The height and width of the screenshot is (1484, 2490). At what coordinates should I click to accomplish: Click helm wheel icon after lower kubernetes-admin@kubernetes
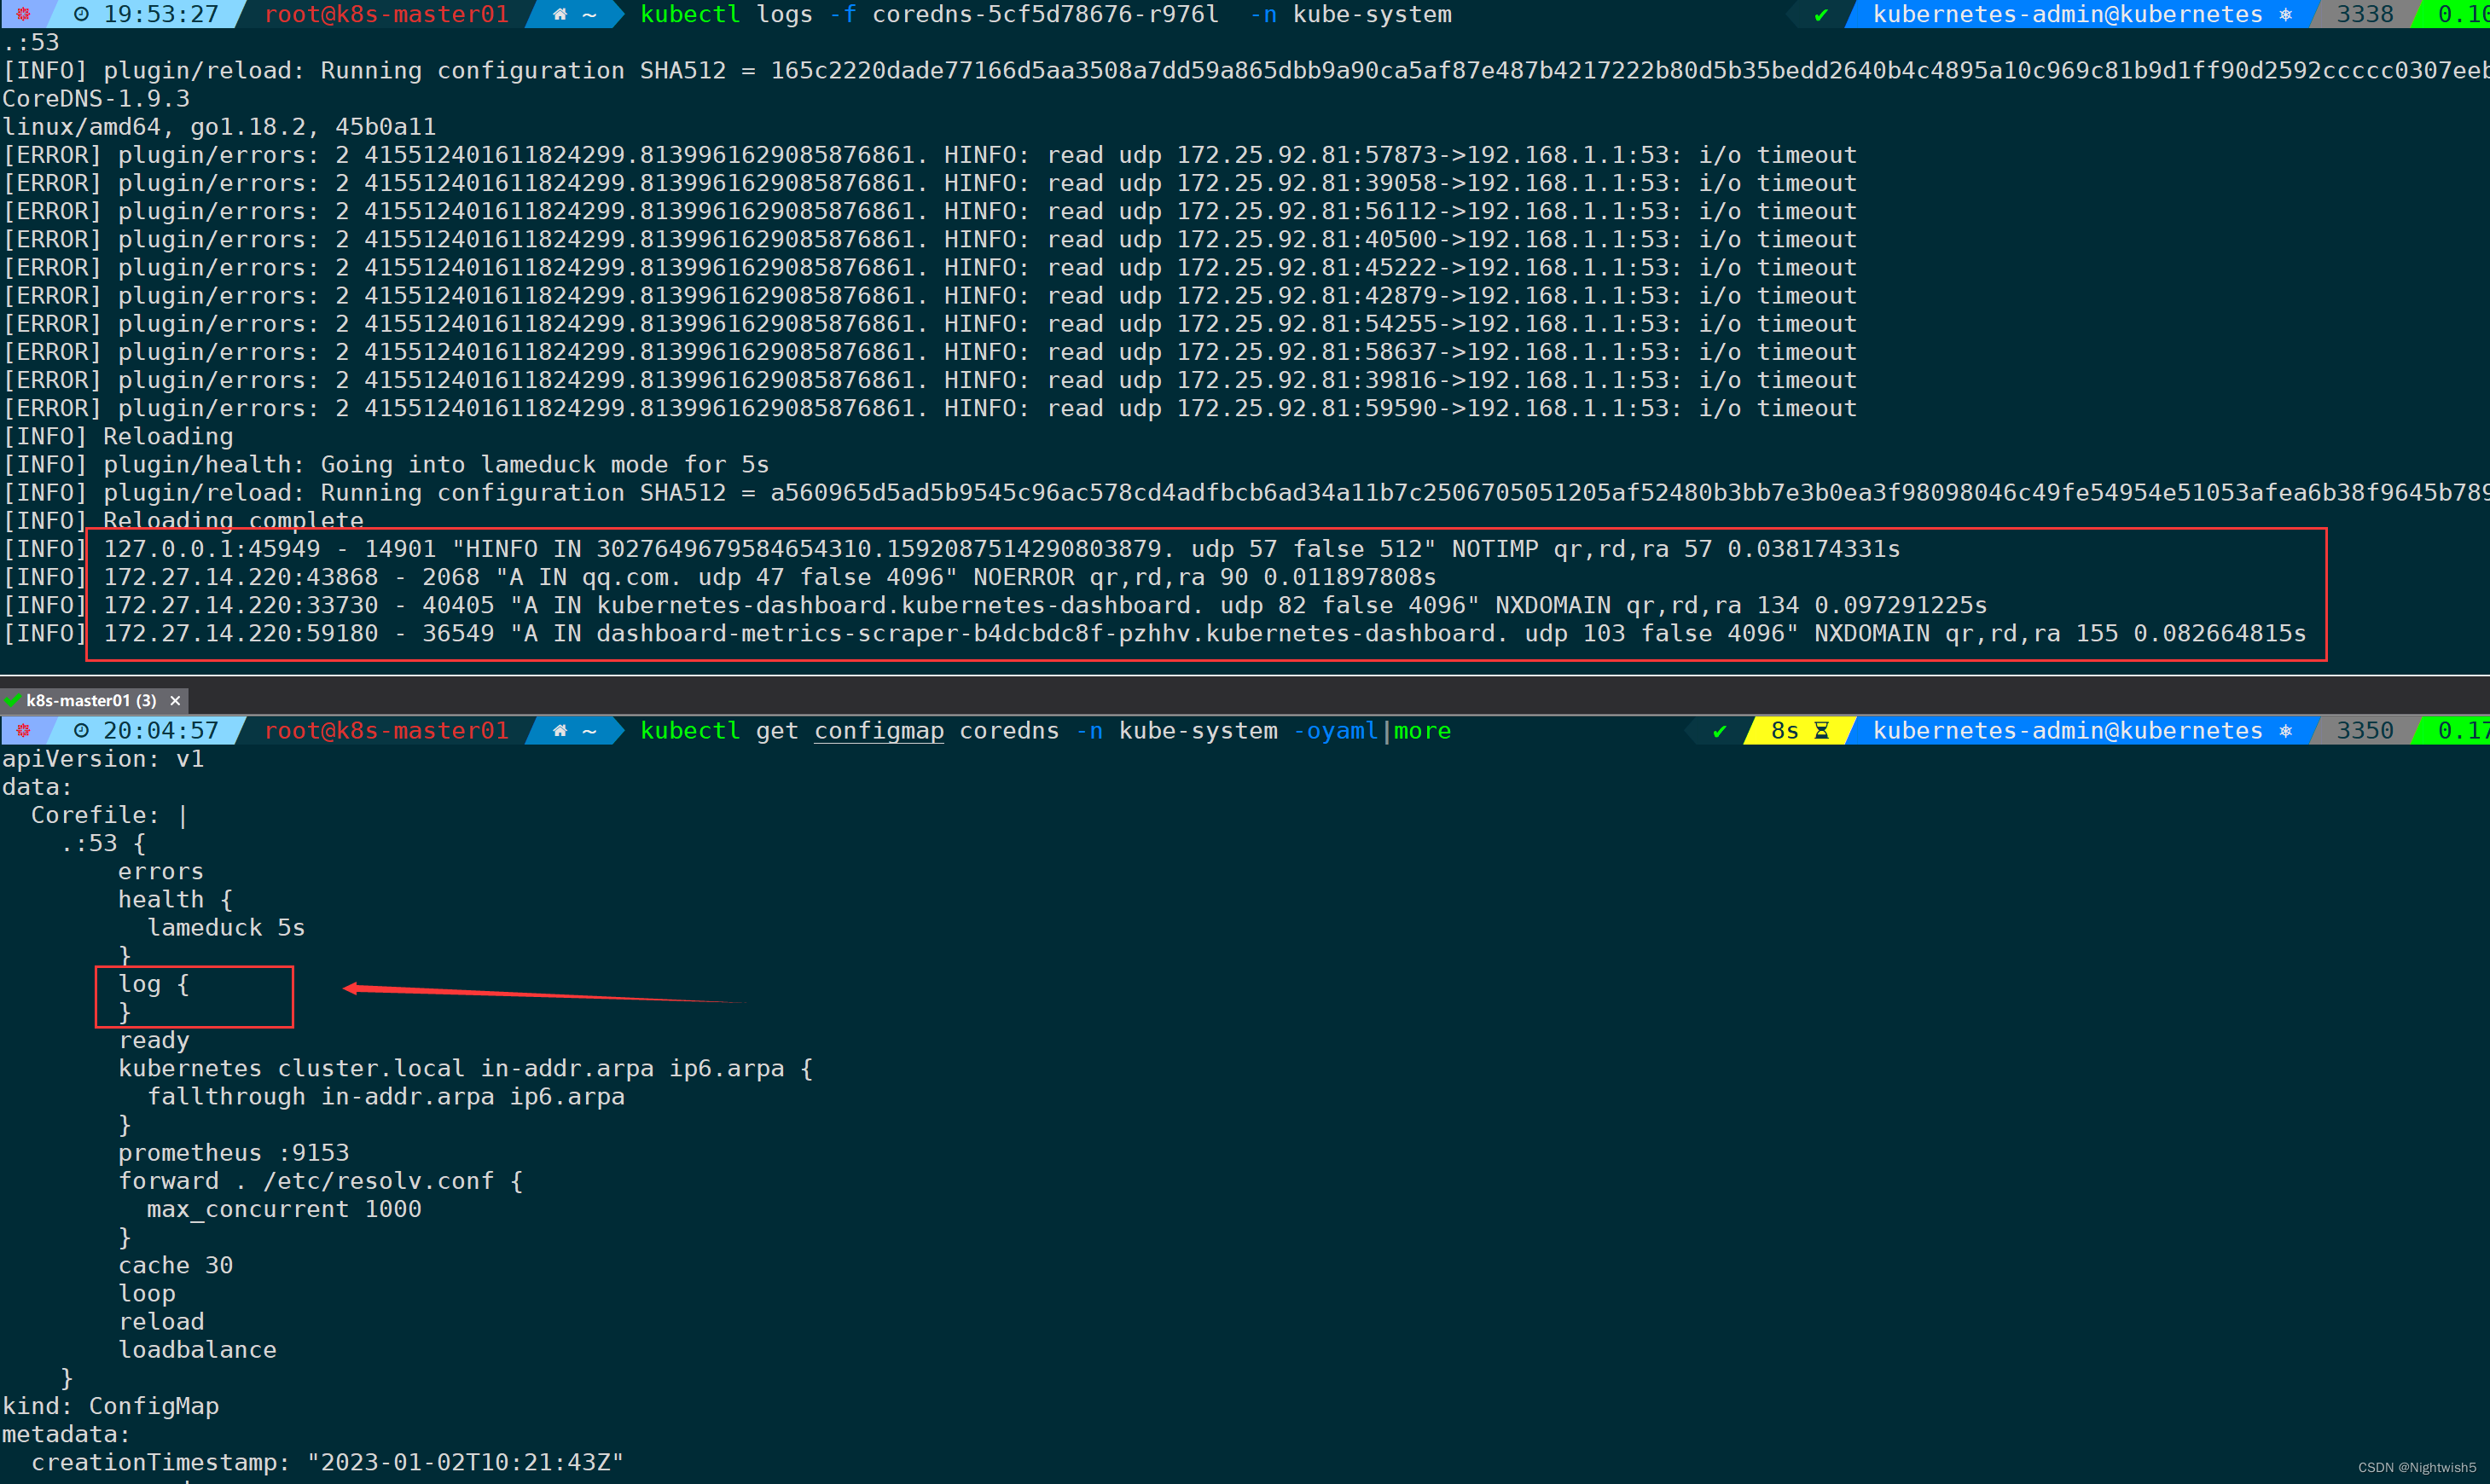point(2285,731)
